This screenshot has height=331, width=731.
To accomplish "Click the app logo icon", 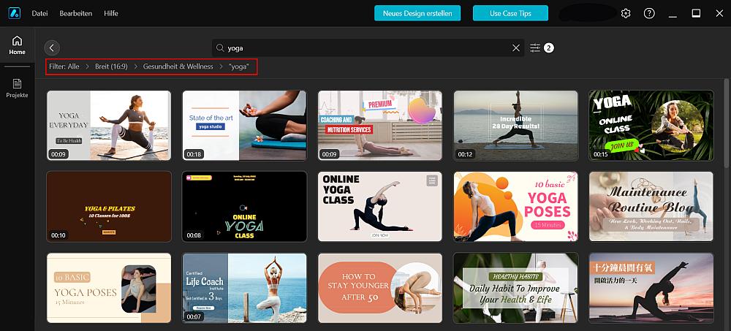I will pyautogui.click(x=15, y=13).
